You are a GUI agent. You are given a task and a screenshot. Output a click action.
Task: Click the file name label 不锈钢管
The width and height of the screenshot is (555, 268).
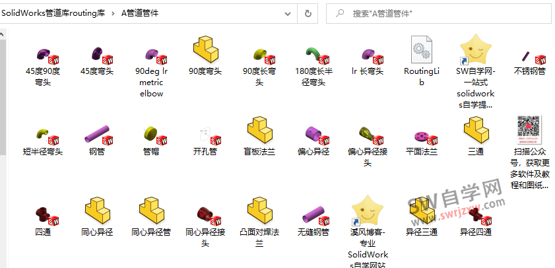pyautogui.click(x=530, y=71)
